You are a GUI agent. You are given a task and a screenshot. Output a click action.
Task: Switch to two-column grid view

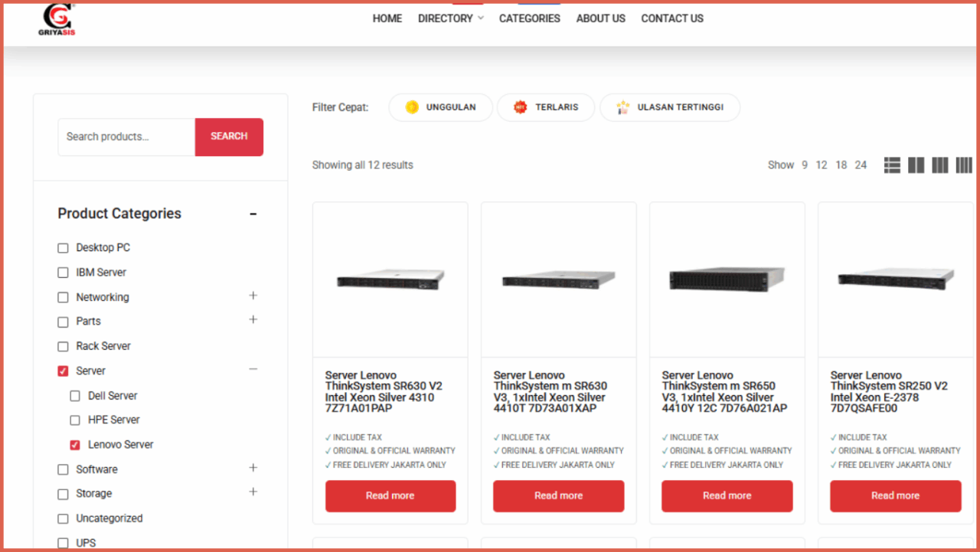coord(916,165)
